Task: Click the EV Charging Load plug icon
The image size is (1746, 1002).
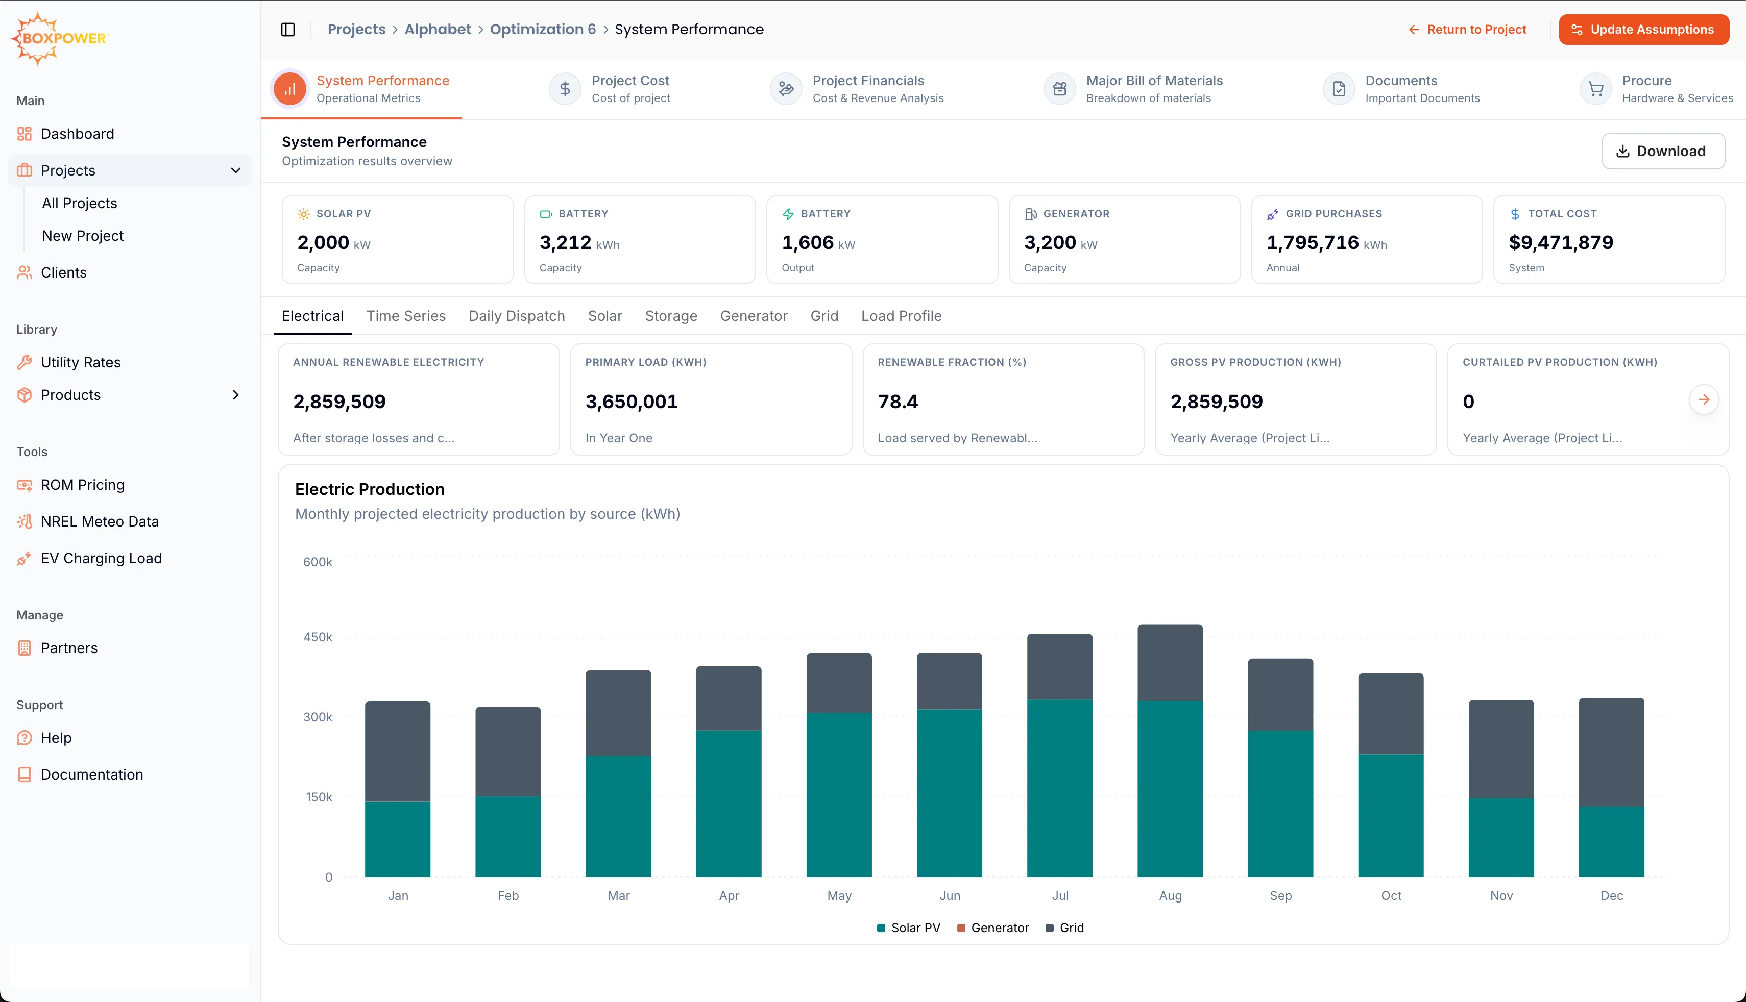Action: coord(24,558)
